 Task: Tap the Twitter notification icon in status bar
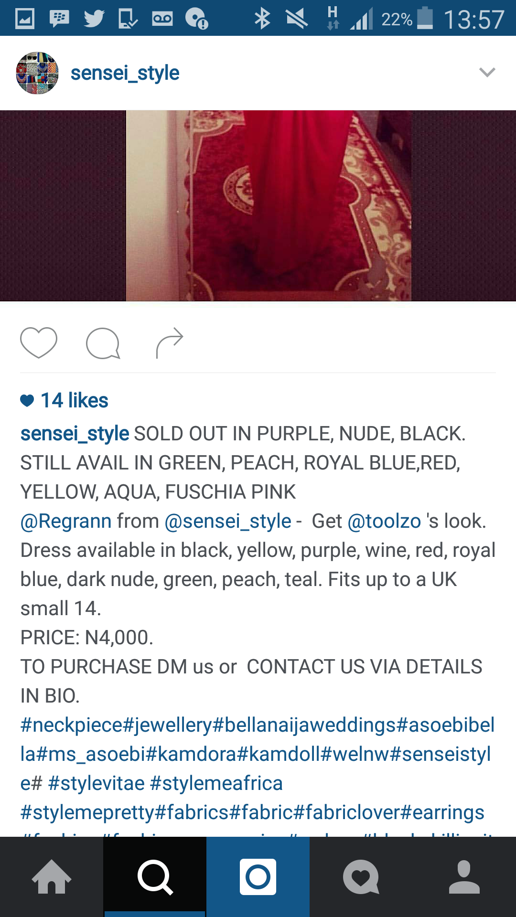tap(94, 19)
